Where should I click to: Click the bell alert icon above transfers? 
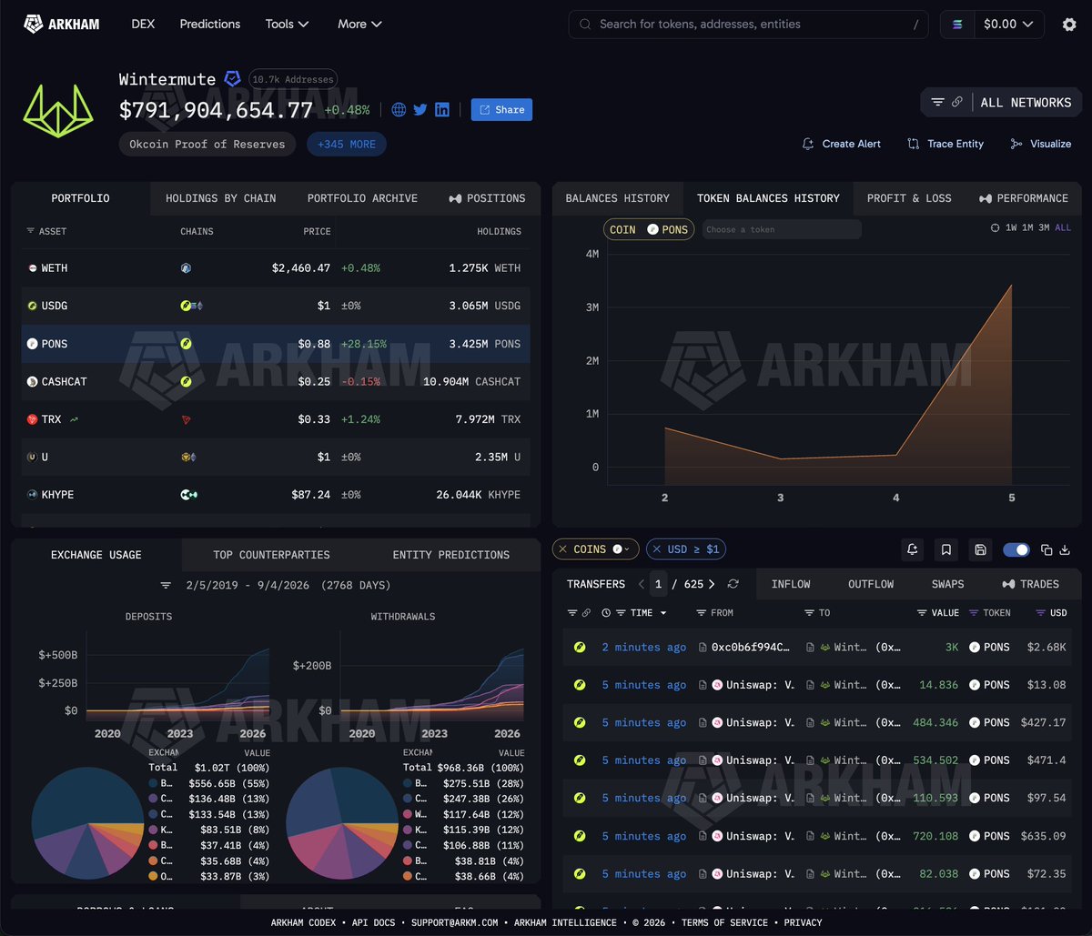913,549
